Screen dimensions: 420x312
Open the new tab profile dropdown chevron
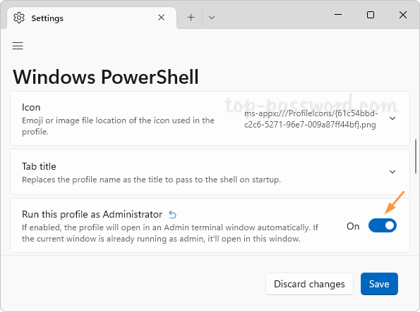[x=212, y=18]
